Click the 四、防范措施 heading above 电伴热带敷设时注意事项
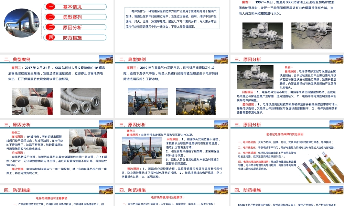Screen dimensions: 344x206 point(17,190)
